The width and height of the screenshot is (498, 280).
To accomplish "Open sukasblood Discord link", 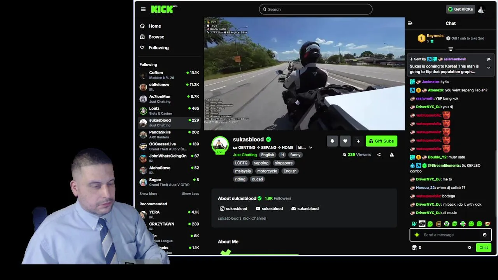I will (305, 209).
